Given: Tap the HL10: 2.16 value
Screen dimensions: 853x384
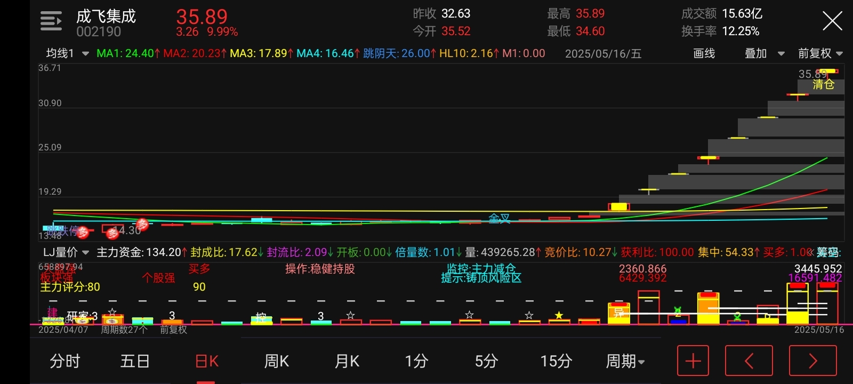Looking at the screenshot, I should pos(470,53).
